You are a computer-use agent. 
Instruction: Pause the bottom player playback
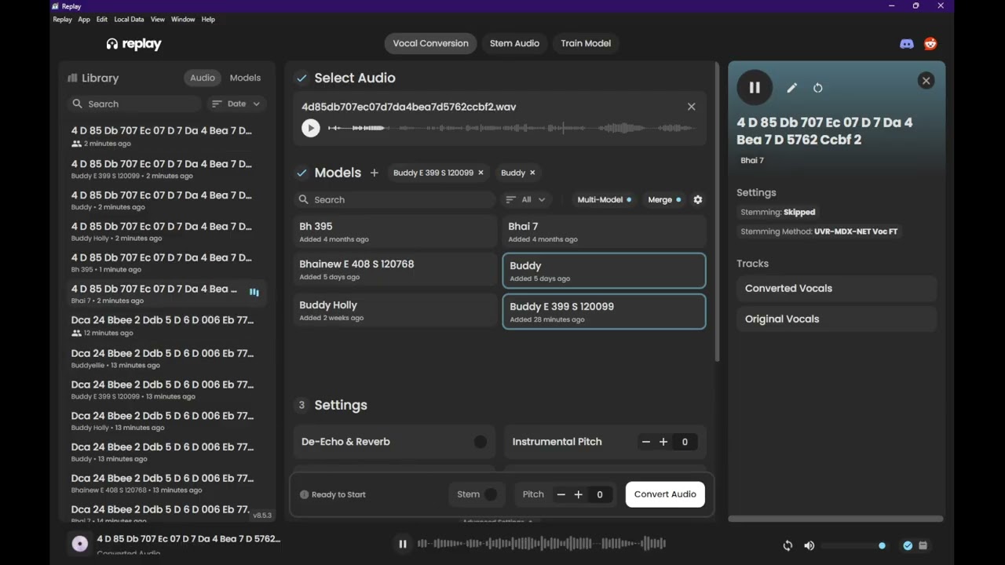(x=403, y=544)
